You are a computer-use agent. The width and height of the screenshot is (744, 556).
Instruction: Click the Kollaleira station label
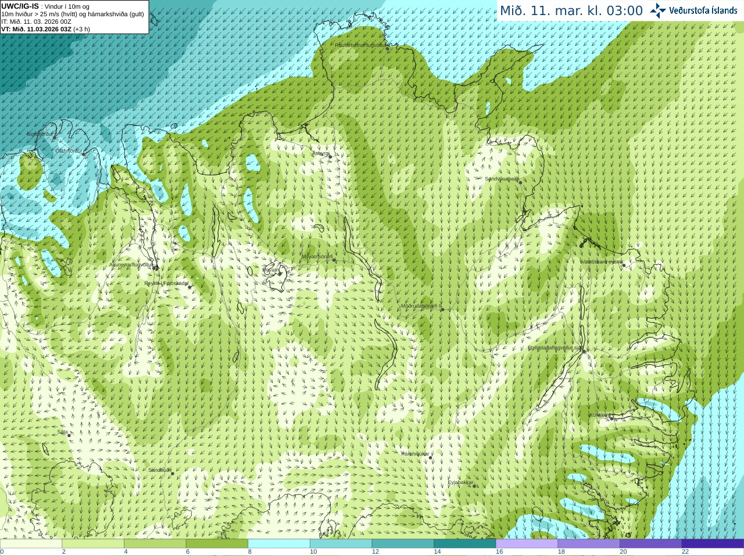click(599, 415)
